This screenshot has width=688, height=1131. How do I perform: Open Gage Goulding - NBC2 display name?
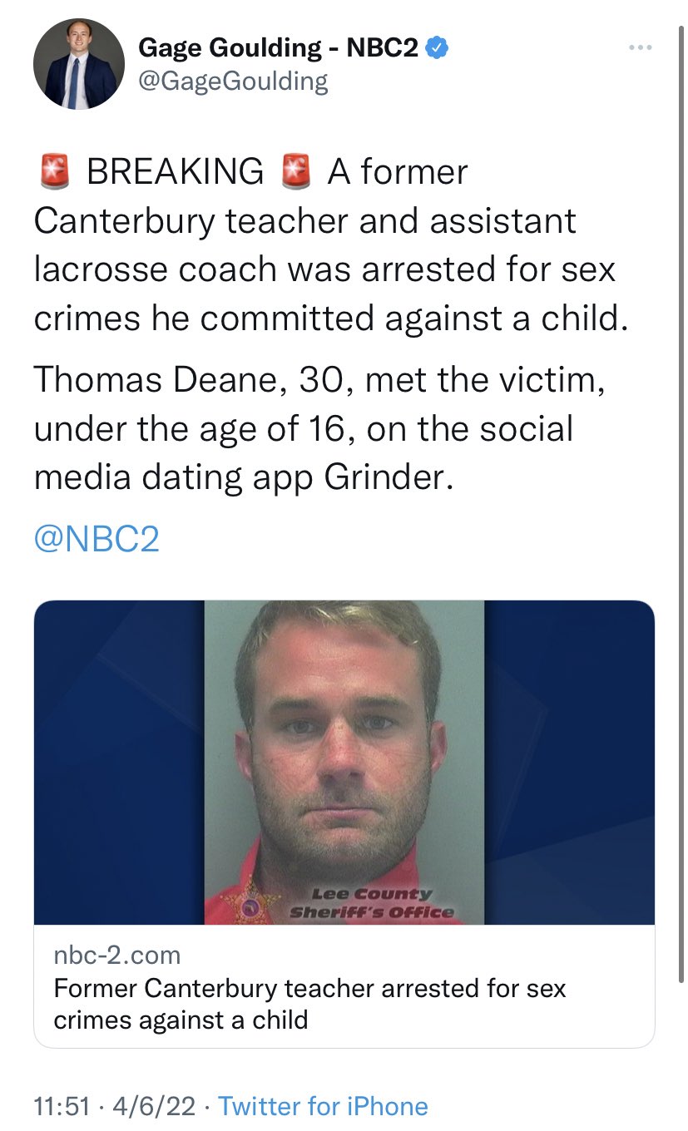click(278, 48)
